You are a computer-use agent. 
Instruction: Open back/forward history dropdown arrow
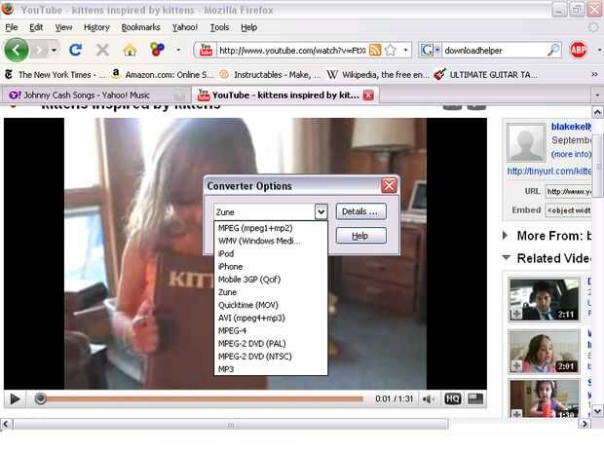pos(54,50)
